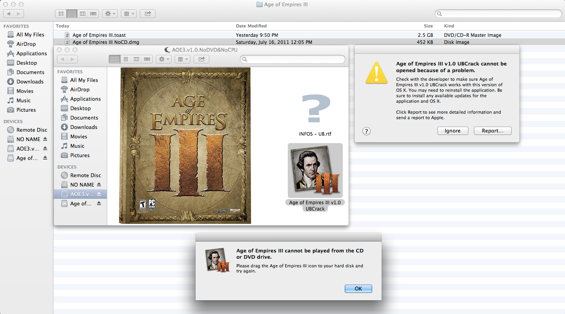Click the search field of the AOE3 window
The image size is (565, 314).
tap(293, 59)
